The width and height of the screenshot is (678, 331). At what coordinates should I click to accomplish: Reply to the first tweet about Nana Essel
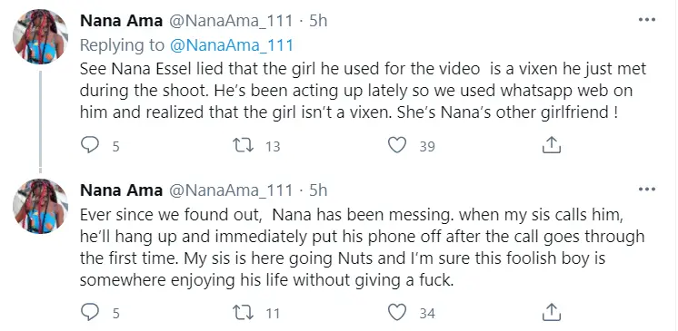[90, 145]
